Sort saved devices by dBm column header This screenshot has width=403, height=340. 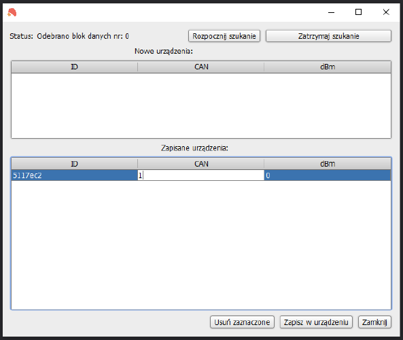coord(328,164)
